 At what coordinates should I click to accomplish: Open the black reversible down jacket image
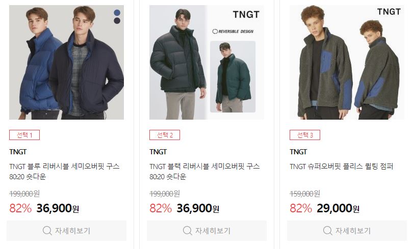(207, 63)
